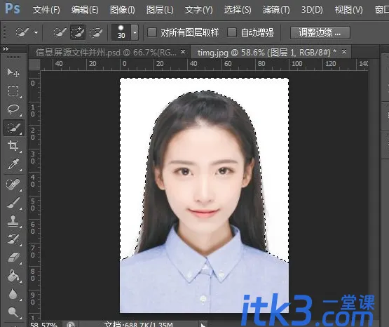
Task: Enable 对所有图层取样 checkbox
Action: point(152,32)
